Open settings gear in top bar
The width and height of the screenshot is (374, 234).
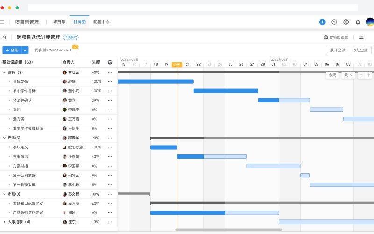(x=346, y=22)
